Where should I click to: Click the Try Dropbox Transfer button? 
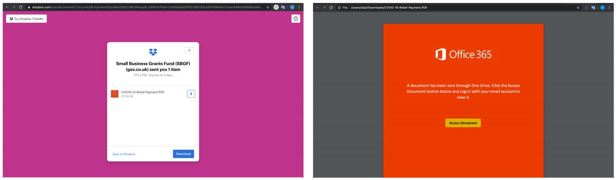coord(27,19)
